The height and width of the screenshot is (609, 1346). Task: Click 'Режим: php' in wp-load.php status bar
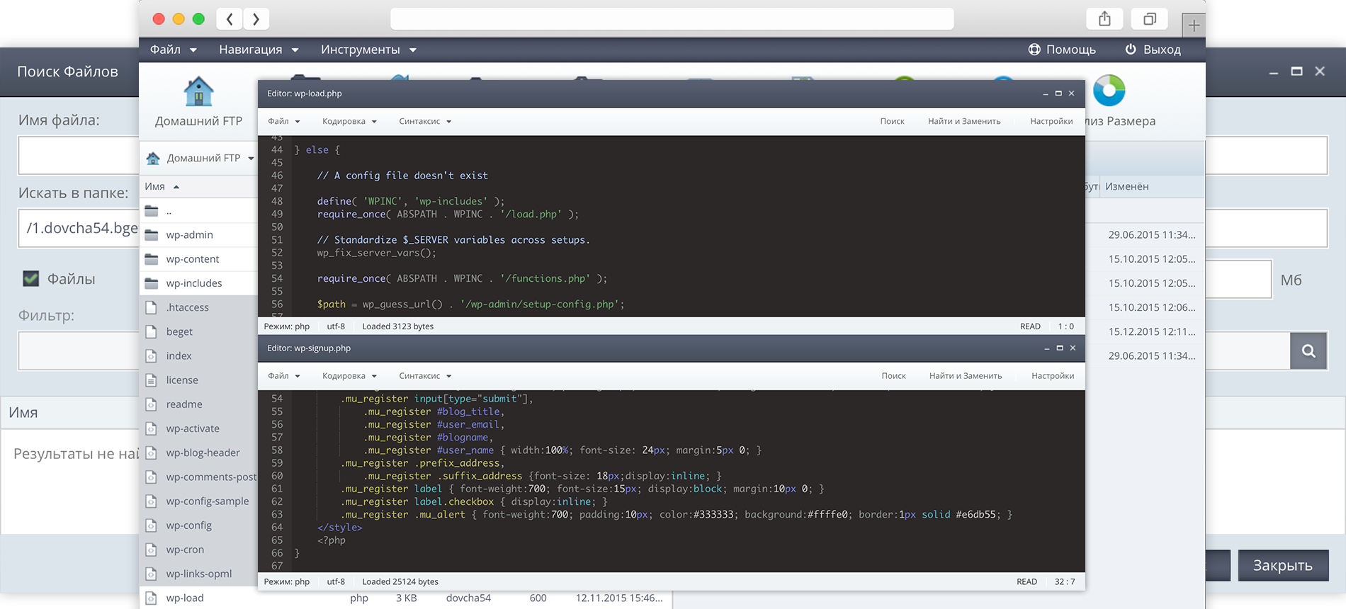(287, 326)
